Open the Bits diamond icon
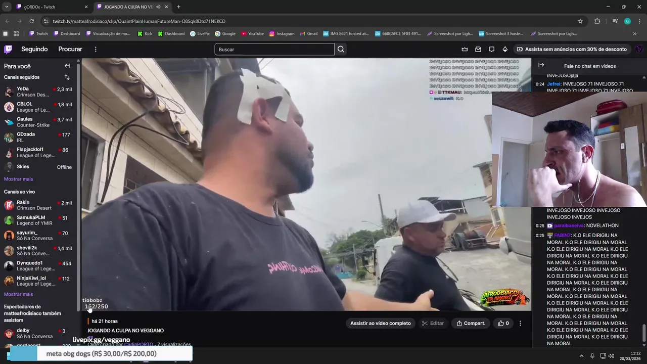This screenshot has height=364, width=647. [x=505, y=49]
